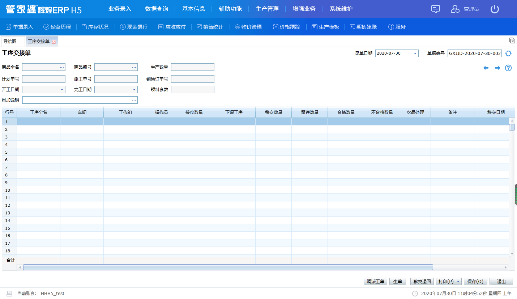Expand the 打印(P) dropdown arrow
Screen dimensions: 517x299
458,282
